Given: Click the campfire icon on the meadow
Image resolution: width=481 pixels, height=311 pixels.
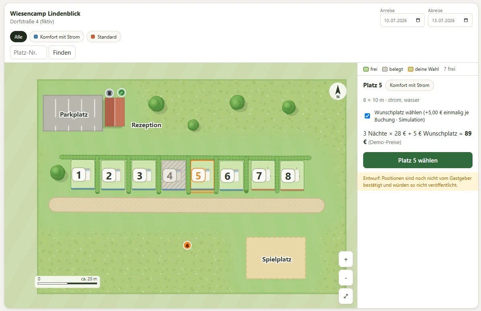Looking at the screenshot, I should click(187, 245).
